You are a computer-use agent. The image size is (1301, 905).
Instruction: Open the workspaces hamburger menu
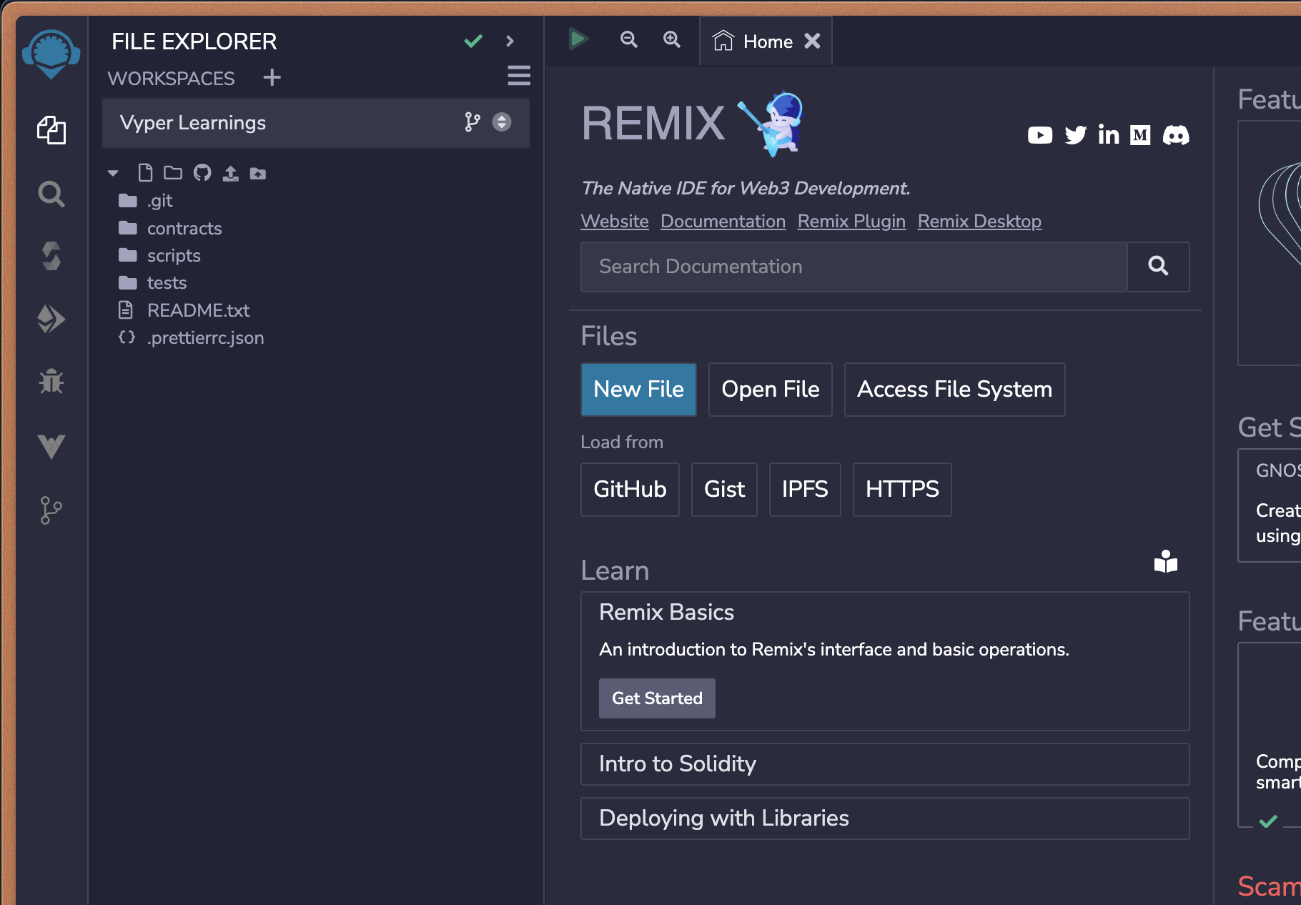click(519, 76)
